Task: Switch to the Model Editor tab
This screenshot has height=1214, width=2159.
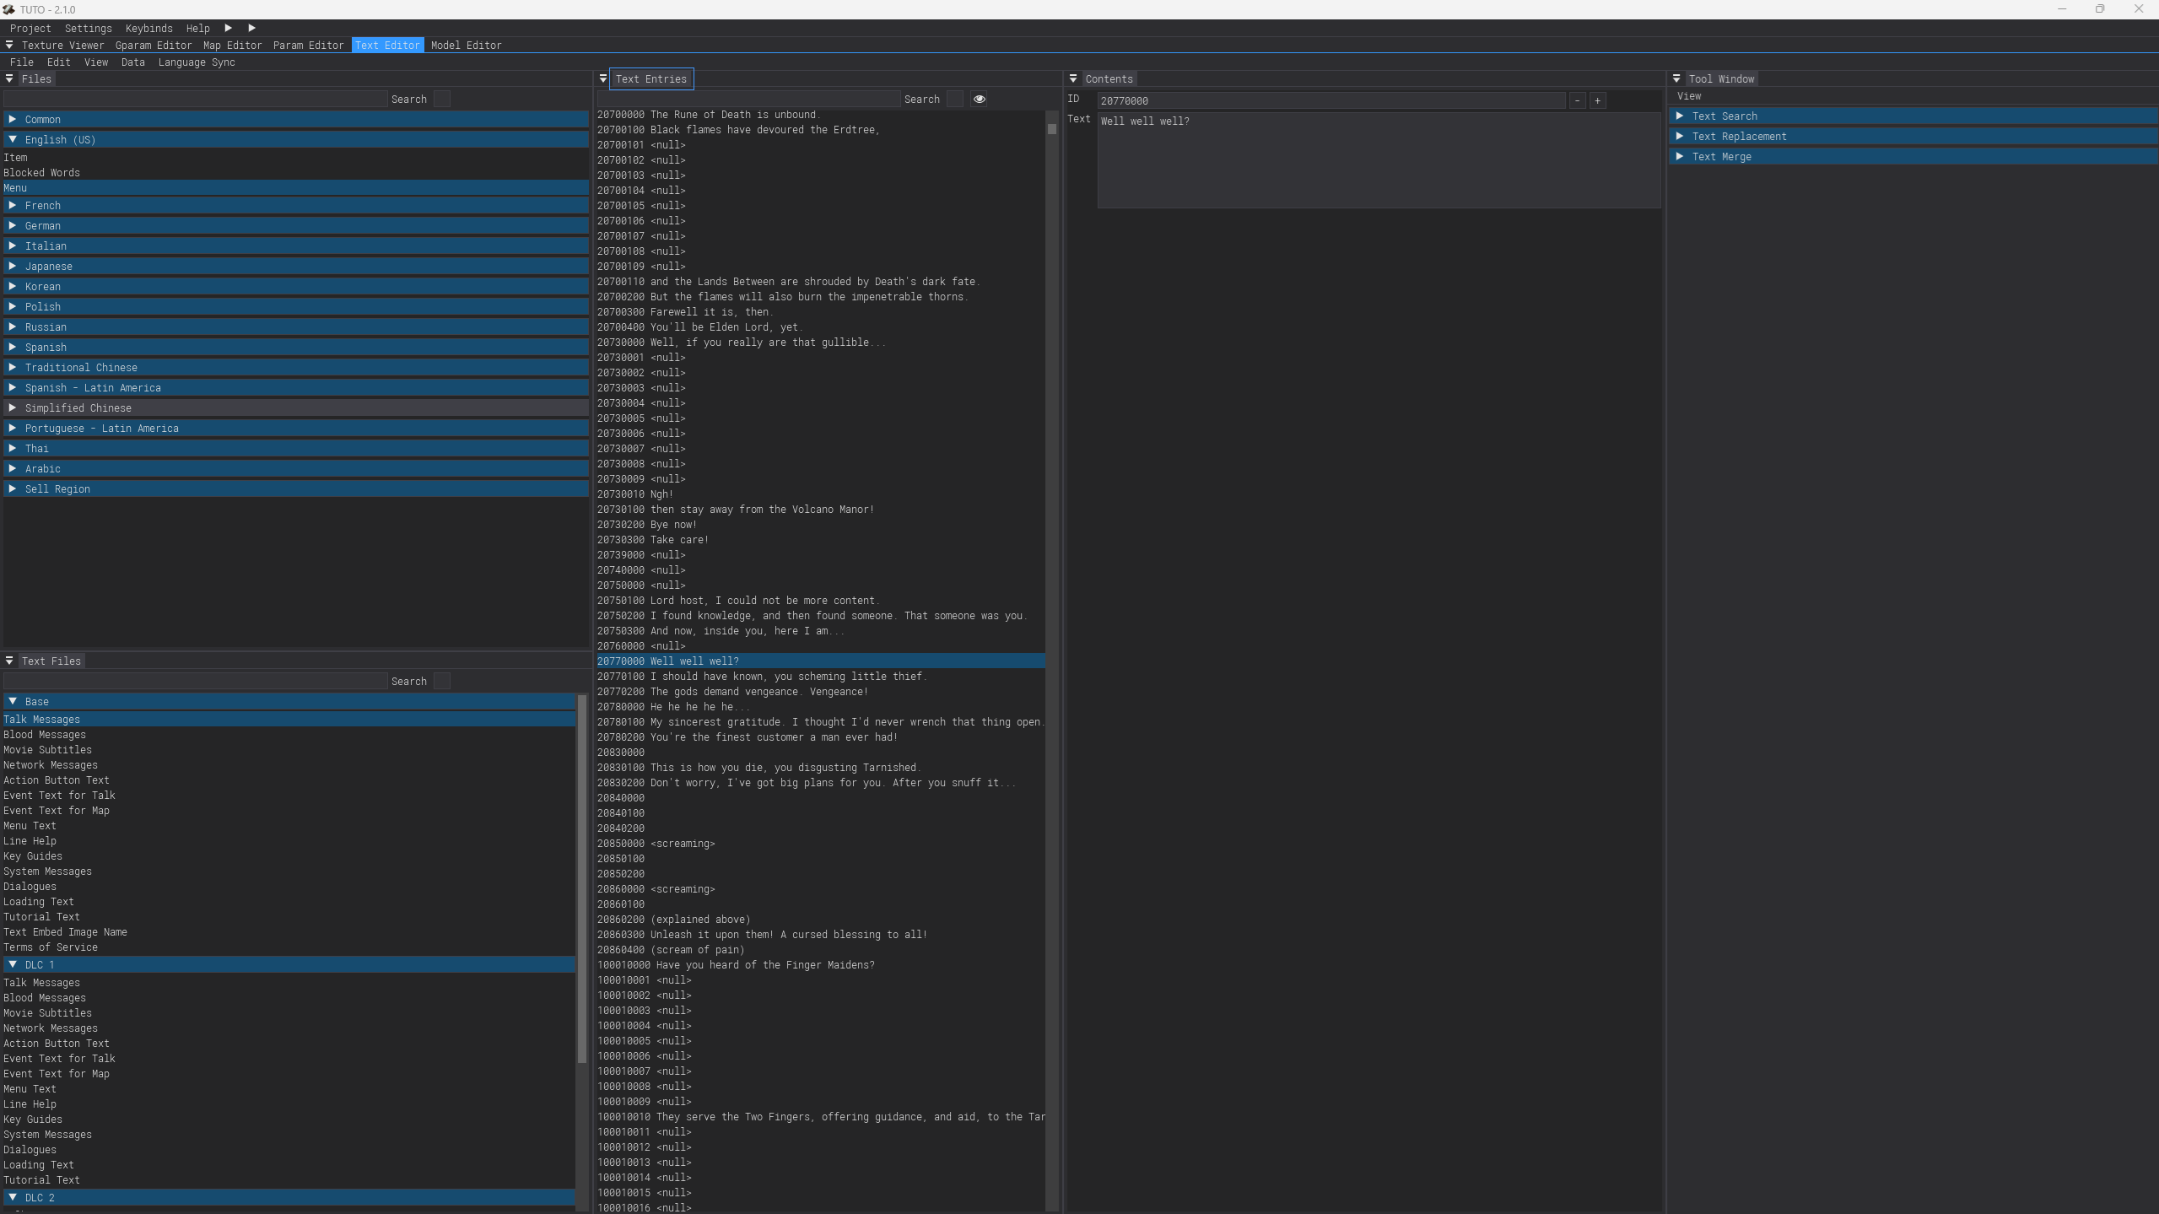Action: (467, 46)
